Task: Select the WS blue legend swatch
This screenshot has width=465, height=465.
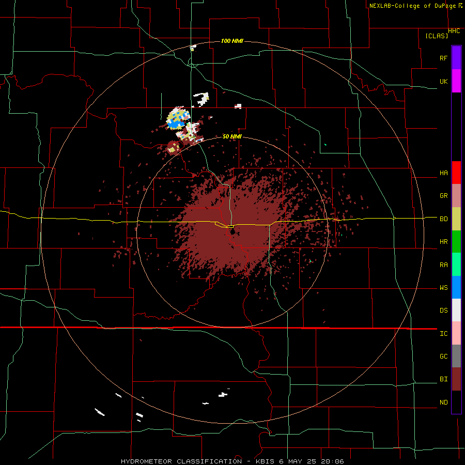Action: coord(456,287)
